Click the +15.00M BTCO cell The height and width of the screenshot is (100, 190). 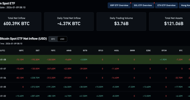(99, 87)
